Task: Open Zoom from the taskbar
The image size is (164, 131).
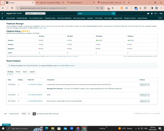Action: pos(72,128)
